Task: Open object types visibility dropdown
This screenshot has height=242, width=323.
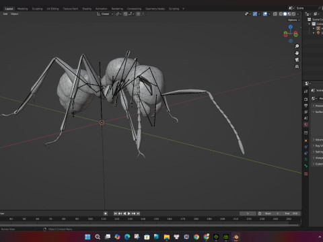Action: click(248, 14)
